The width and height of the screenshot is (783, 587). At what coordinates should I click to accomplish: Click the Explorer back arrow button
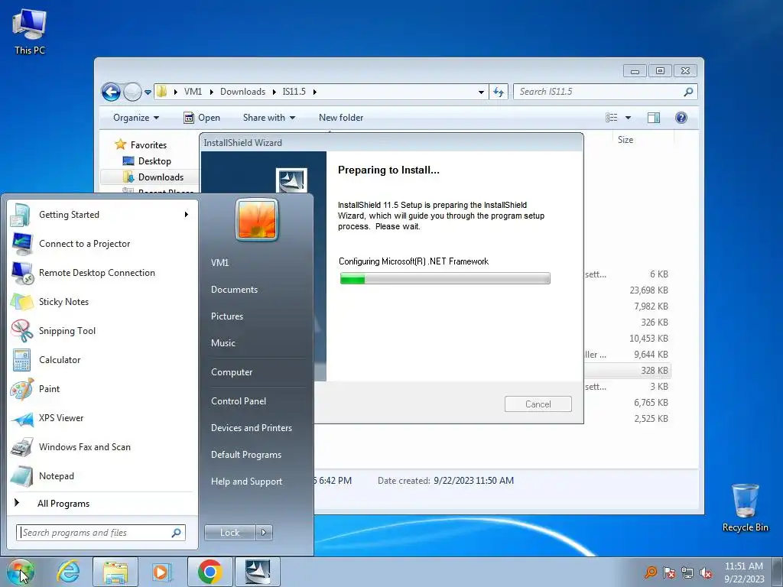(111, 92)
